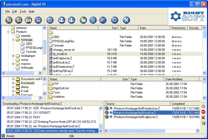Viewport: 208px width, 139px height.
Task: Collapse the frontpage tree node
Action: click(13, 40)
